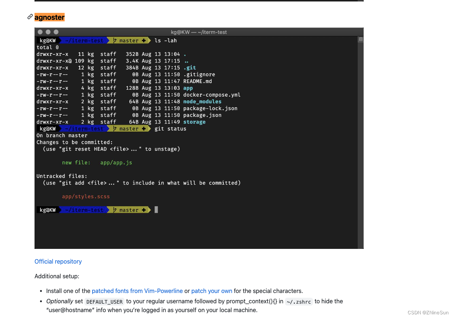
Task: Click the agnoster terminal screenshot image
Action: (199, 138)
